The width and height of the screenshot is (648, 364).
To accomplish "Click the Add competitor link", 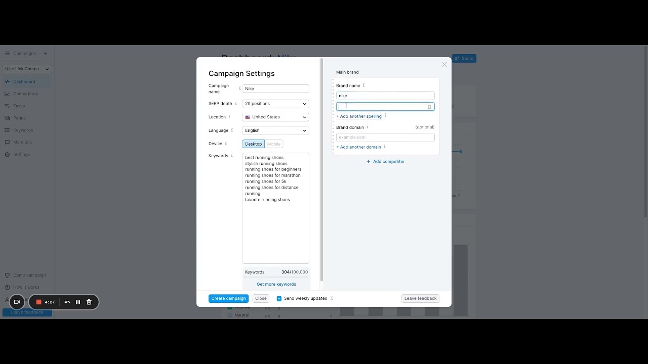I will [x=385, y=161].
